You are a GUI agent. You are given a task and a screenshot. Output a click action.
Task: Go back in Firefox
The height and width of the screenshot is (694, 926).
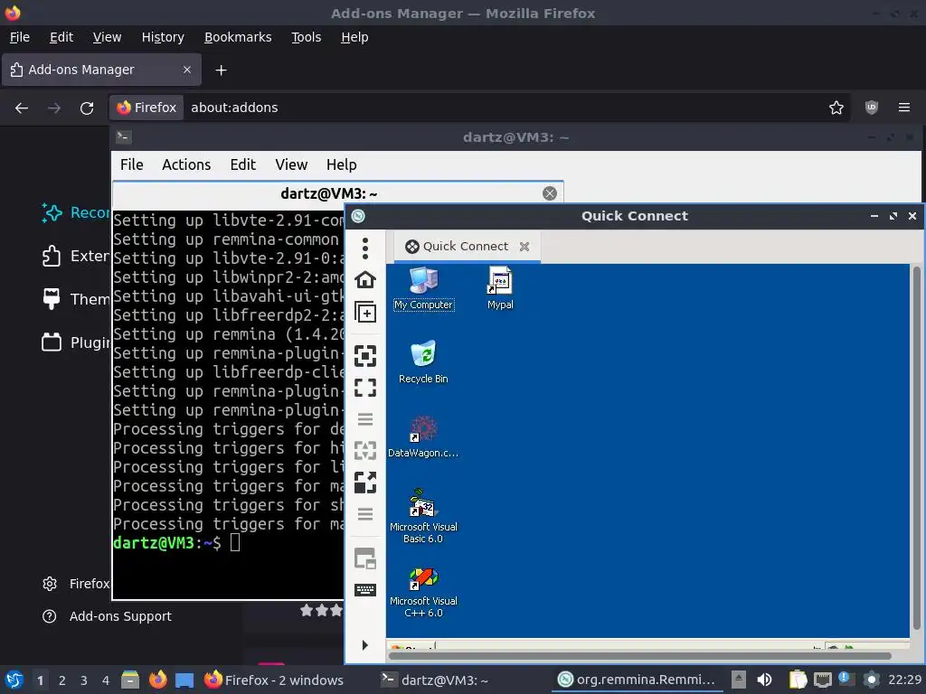(x=22, y=108)
